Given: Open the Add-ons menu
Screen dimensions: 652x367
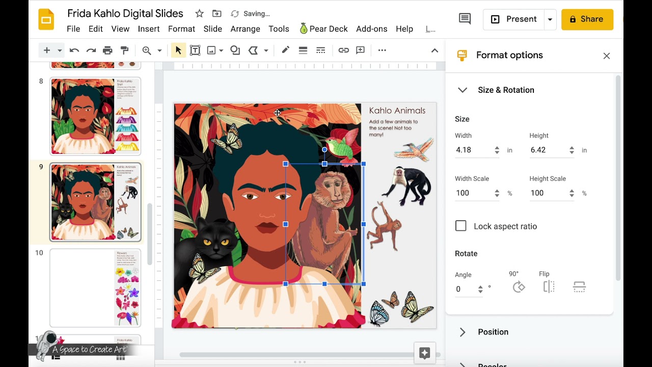Looking at the screenshot, I should tap(372, 29).
